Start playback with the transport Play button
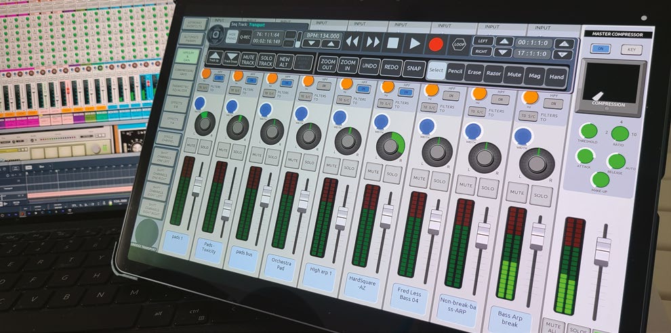This screenshot has height=333, width=671. tap(415, 43)
